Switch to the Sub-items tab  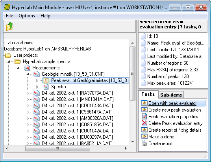pos(171,95)
